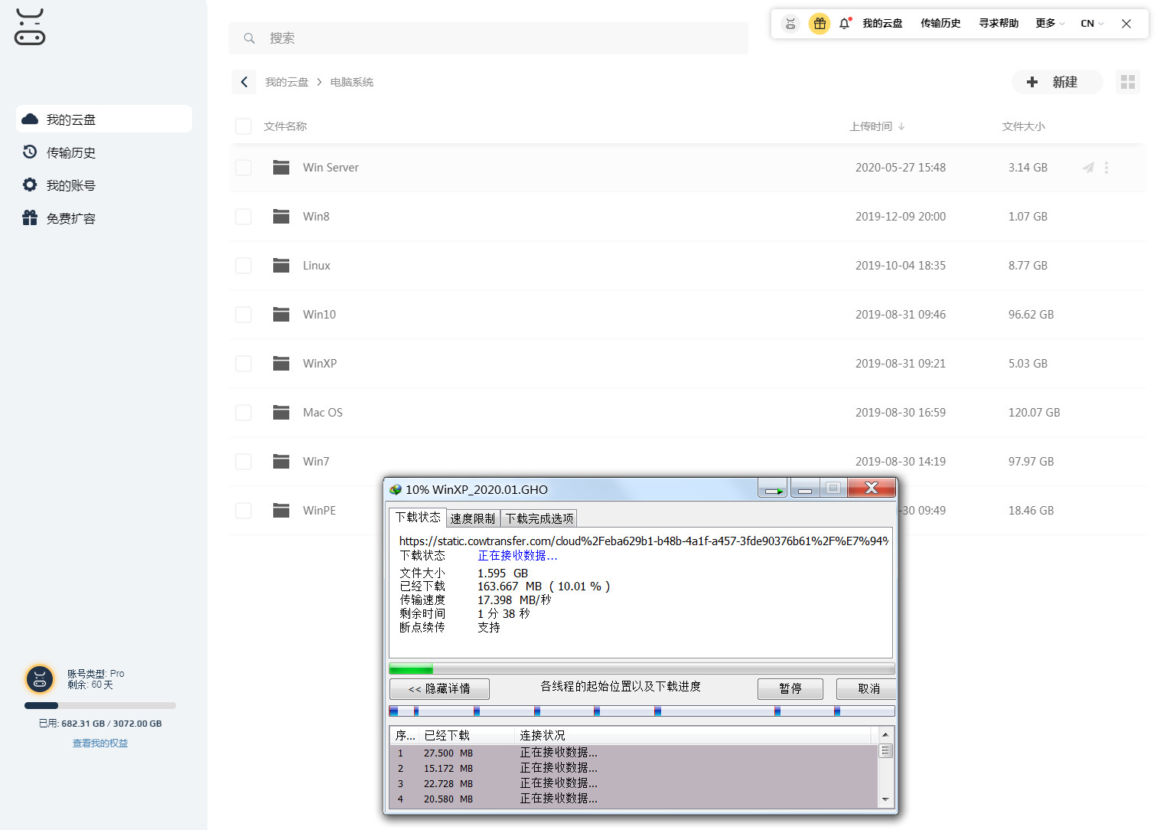The width and height of the screenshot is (1157, 830).
Task: Click 电脑系统 breadcrumb
Action: (352, 82)
